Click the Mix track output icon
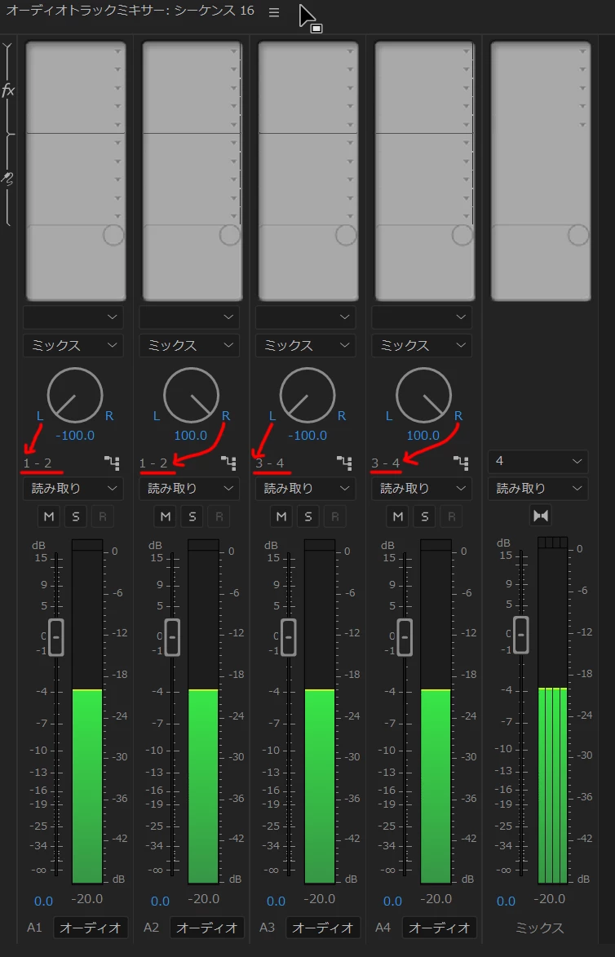The width and height of the screenshot is (615, 957). [541, 516]
